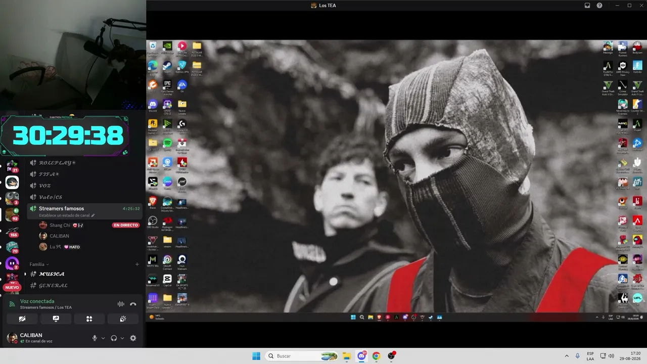Switch input language ESP LAA in taskbar
Image resolution: width=647 pixels, height=364 pixels.
tap(590, 356)
